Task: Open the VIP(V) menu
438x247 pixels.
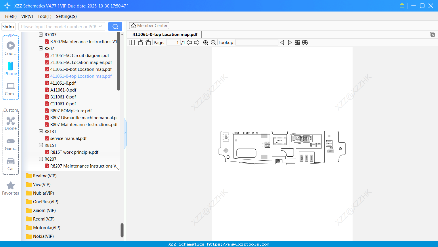Action: point(27,16)
